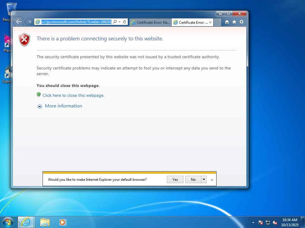This screenshot has height=228, width=305.
Task: Click the Forward navigation arrow
Action: click(29, 22)
